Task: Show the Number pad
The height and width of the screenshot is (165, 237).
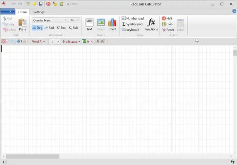Action: [133, 18]
